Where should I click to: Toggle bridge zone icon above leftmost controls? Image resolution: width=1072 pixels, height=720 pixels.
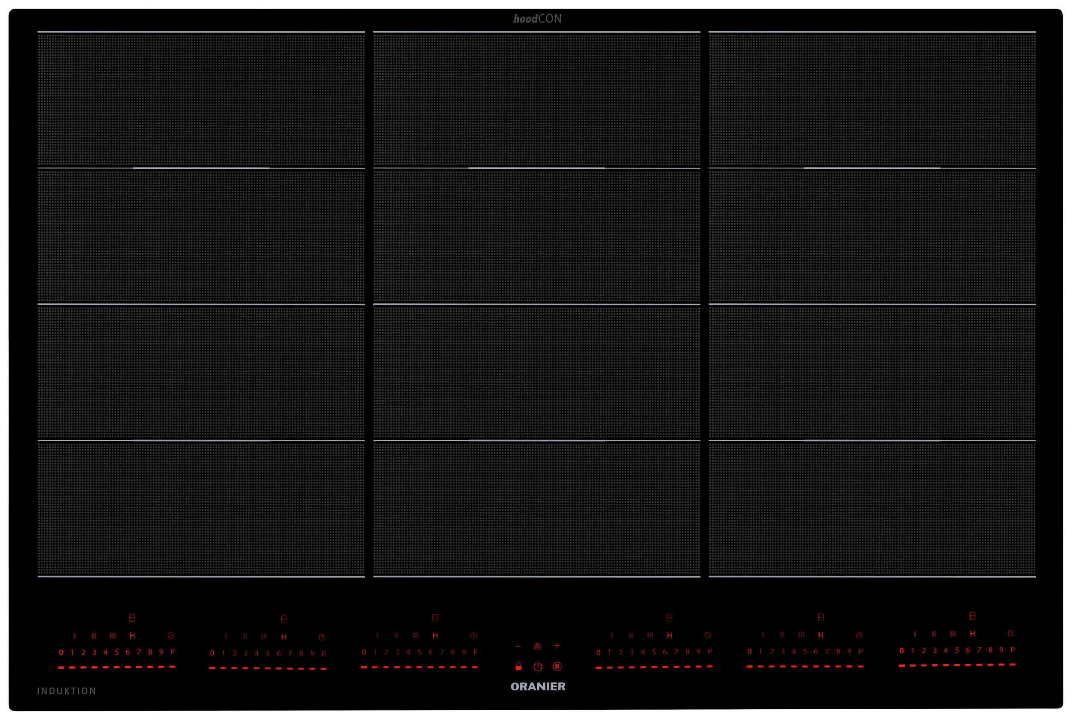point(132,618)
